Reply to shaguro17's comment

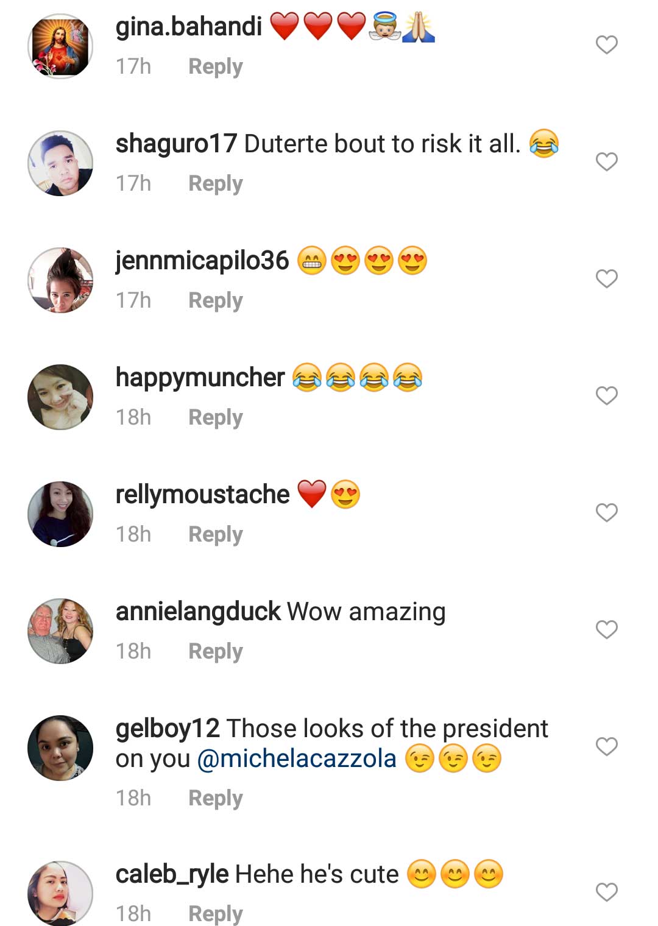[215, 183]
